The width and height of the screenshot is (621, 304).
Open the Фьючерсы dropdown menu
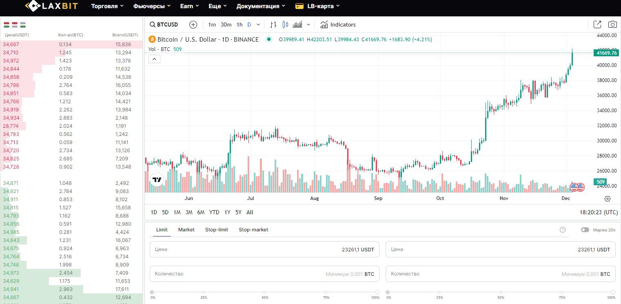(152, 6)
